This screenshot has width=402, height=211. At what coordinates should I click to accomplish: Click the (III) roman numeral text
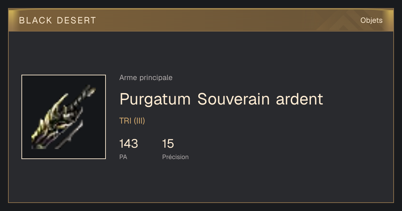click(139, 121)
